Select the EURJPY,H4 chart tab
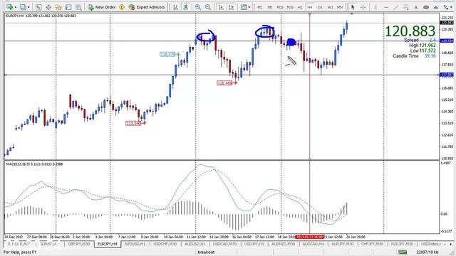Image resolution: width=456 pixels, height=256 pixels. coord(108,244)
